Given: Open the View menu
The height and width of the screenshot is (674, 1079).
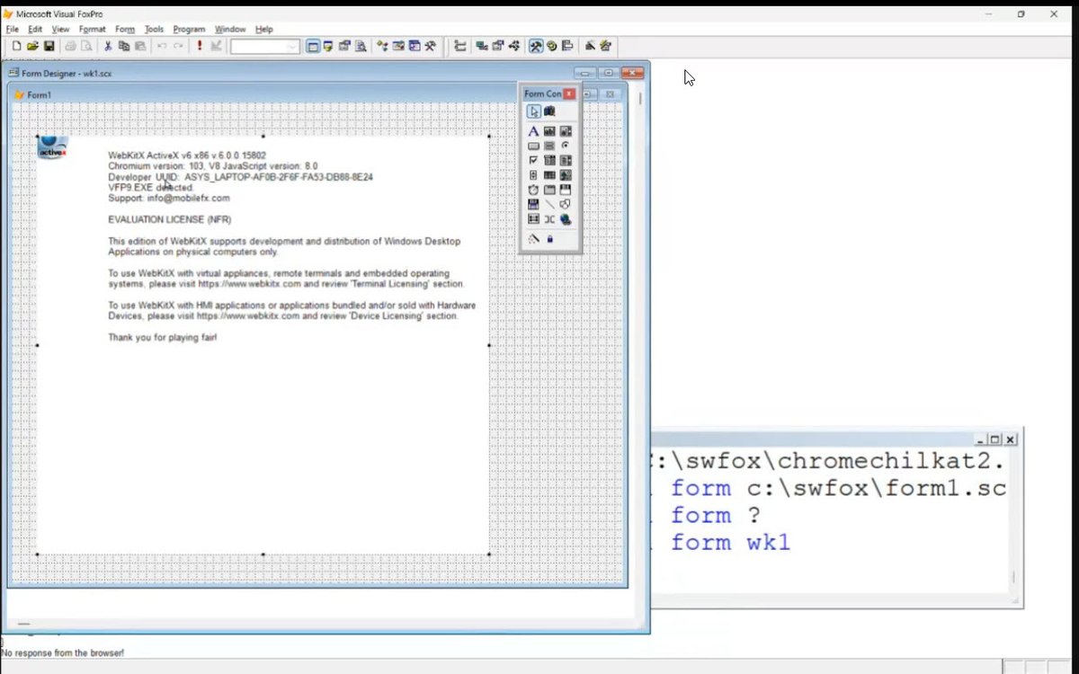Looking at the screenshot, I should coord(60,29).
